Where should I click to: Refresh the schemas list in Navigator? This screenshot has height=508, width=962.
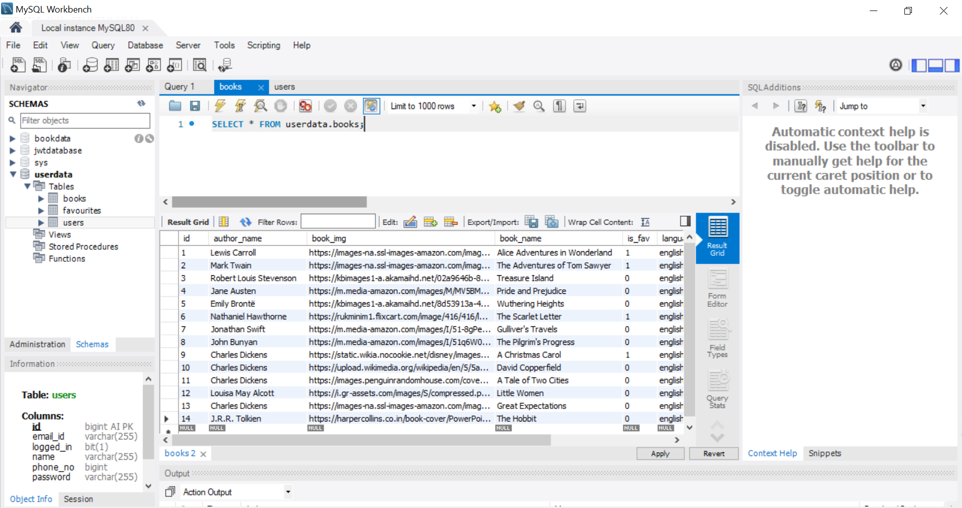pos(142,103)
